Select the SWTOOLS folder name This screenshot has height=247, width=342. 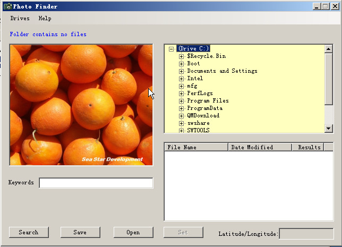click(x=198, y=130)
